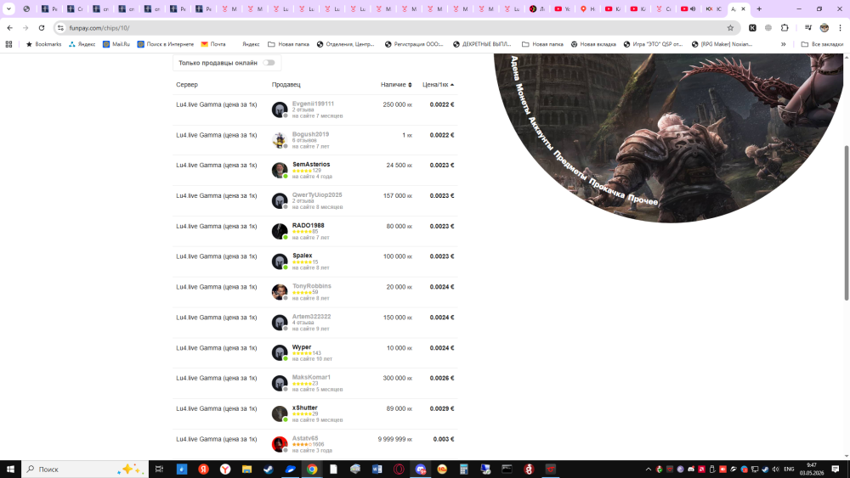The height and width of the screenshot is (478, 850).
Task: Click Evgenii199111's avatar icon
Action: 280,110
